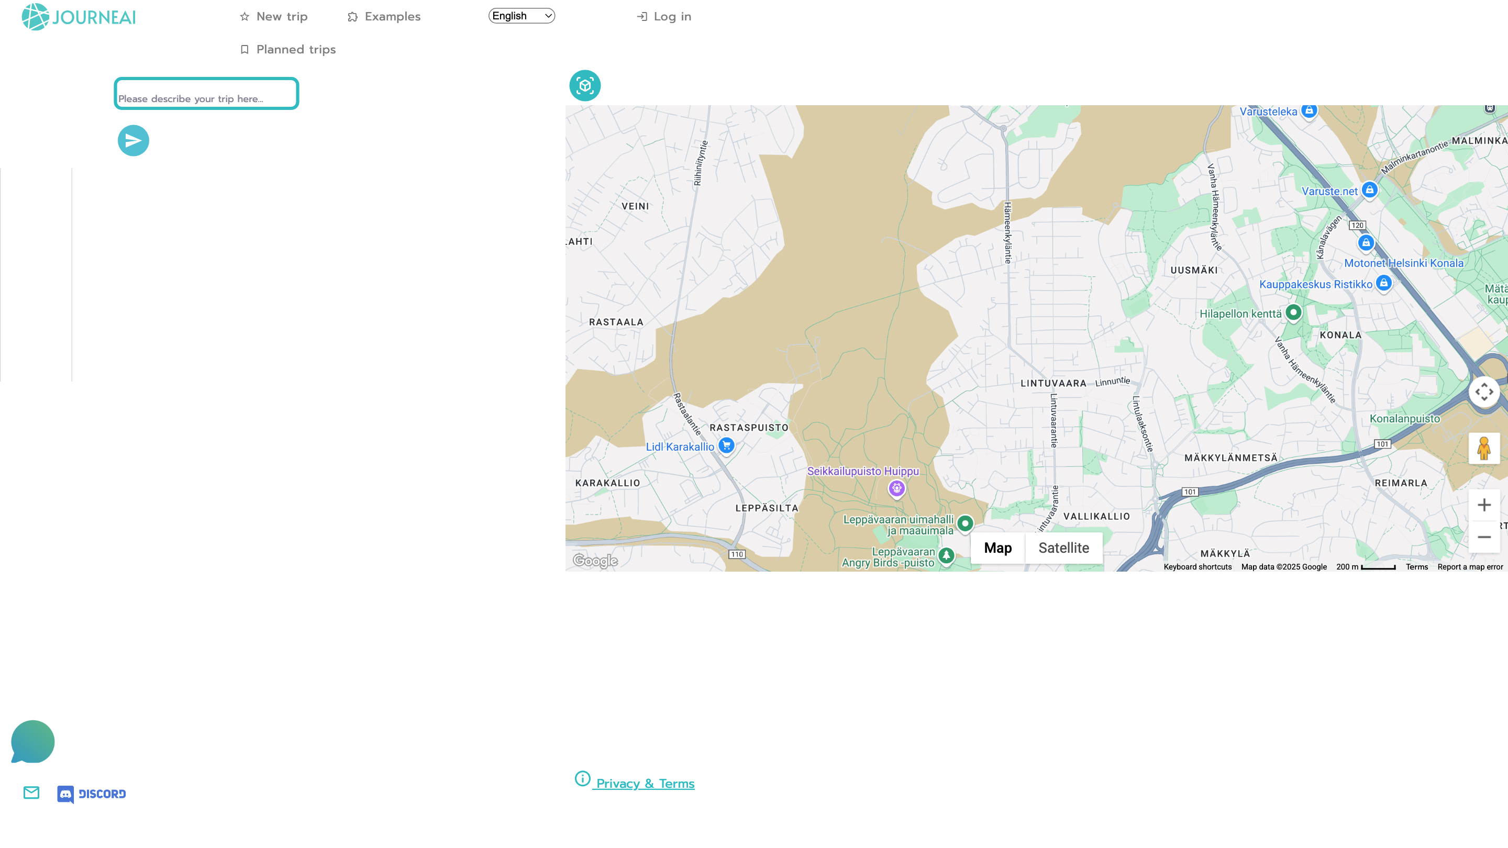Open the chat bubble icon
This screenshot has width=1508, height=848.
pos(33,742)
